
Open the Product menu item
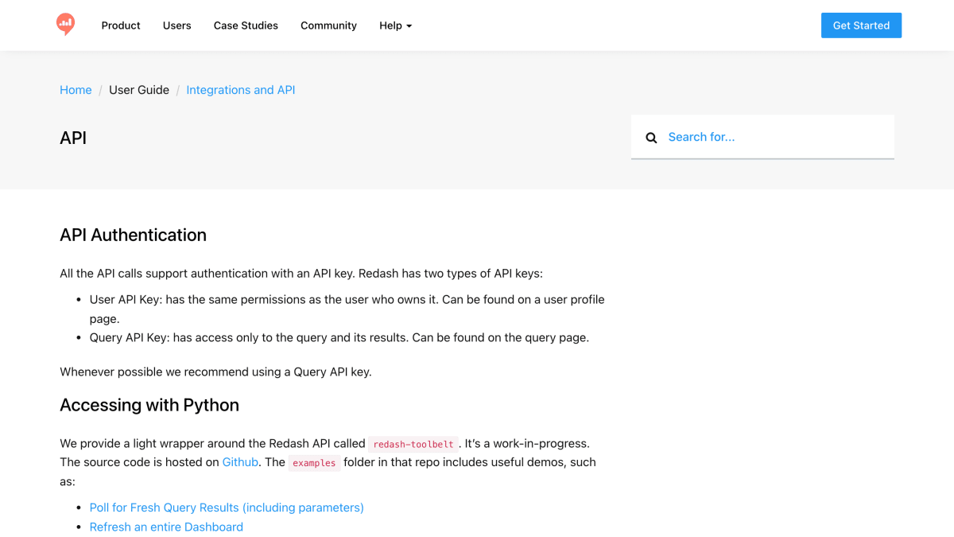point(121,25)
